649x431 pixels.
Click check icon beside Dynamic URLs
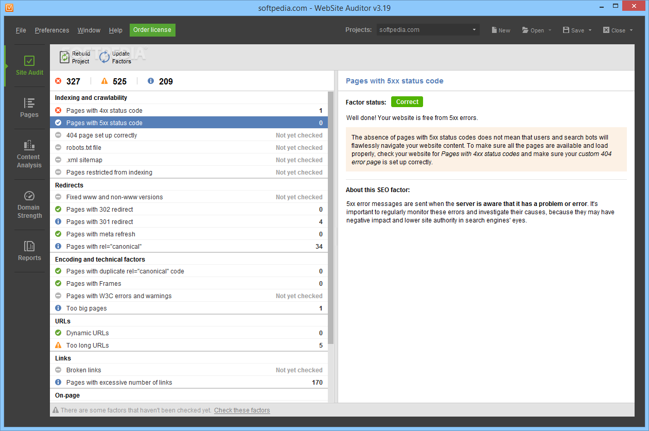coord(58,333)
